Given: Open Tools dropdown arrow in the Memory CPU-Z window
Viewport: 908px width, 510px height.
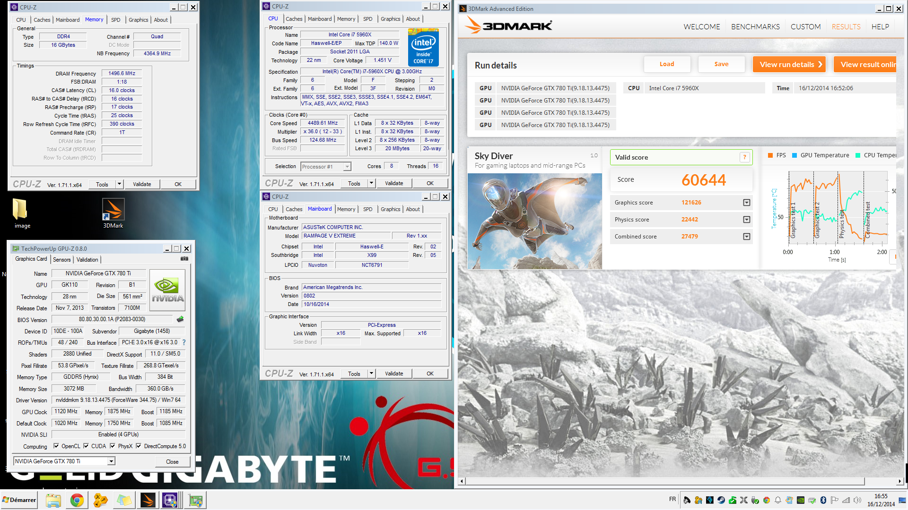Looking at the screenshot, I should click(119, 184).
